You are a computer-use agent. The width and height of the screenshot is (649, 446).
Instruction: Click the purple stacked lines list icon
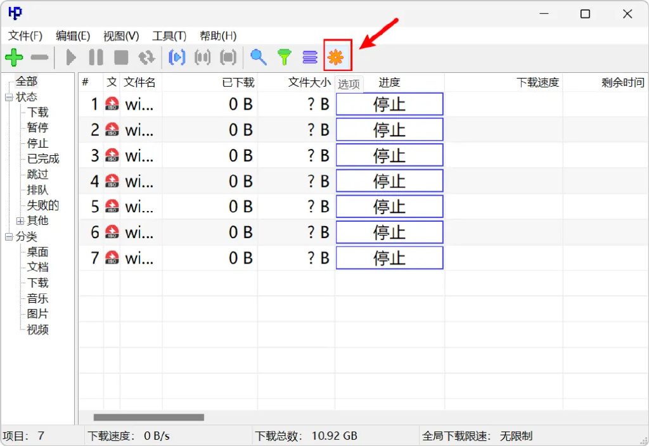[x=310, y=58]
